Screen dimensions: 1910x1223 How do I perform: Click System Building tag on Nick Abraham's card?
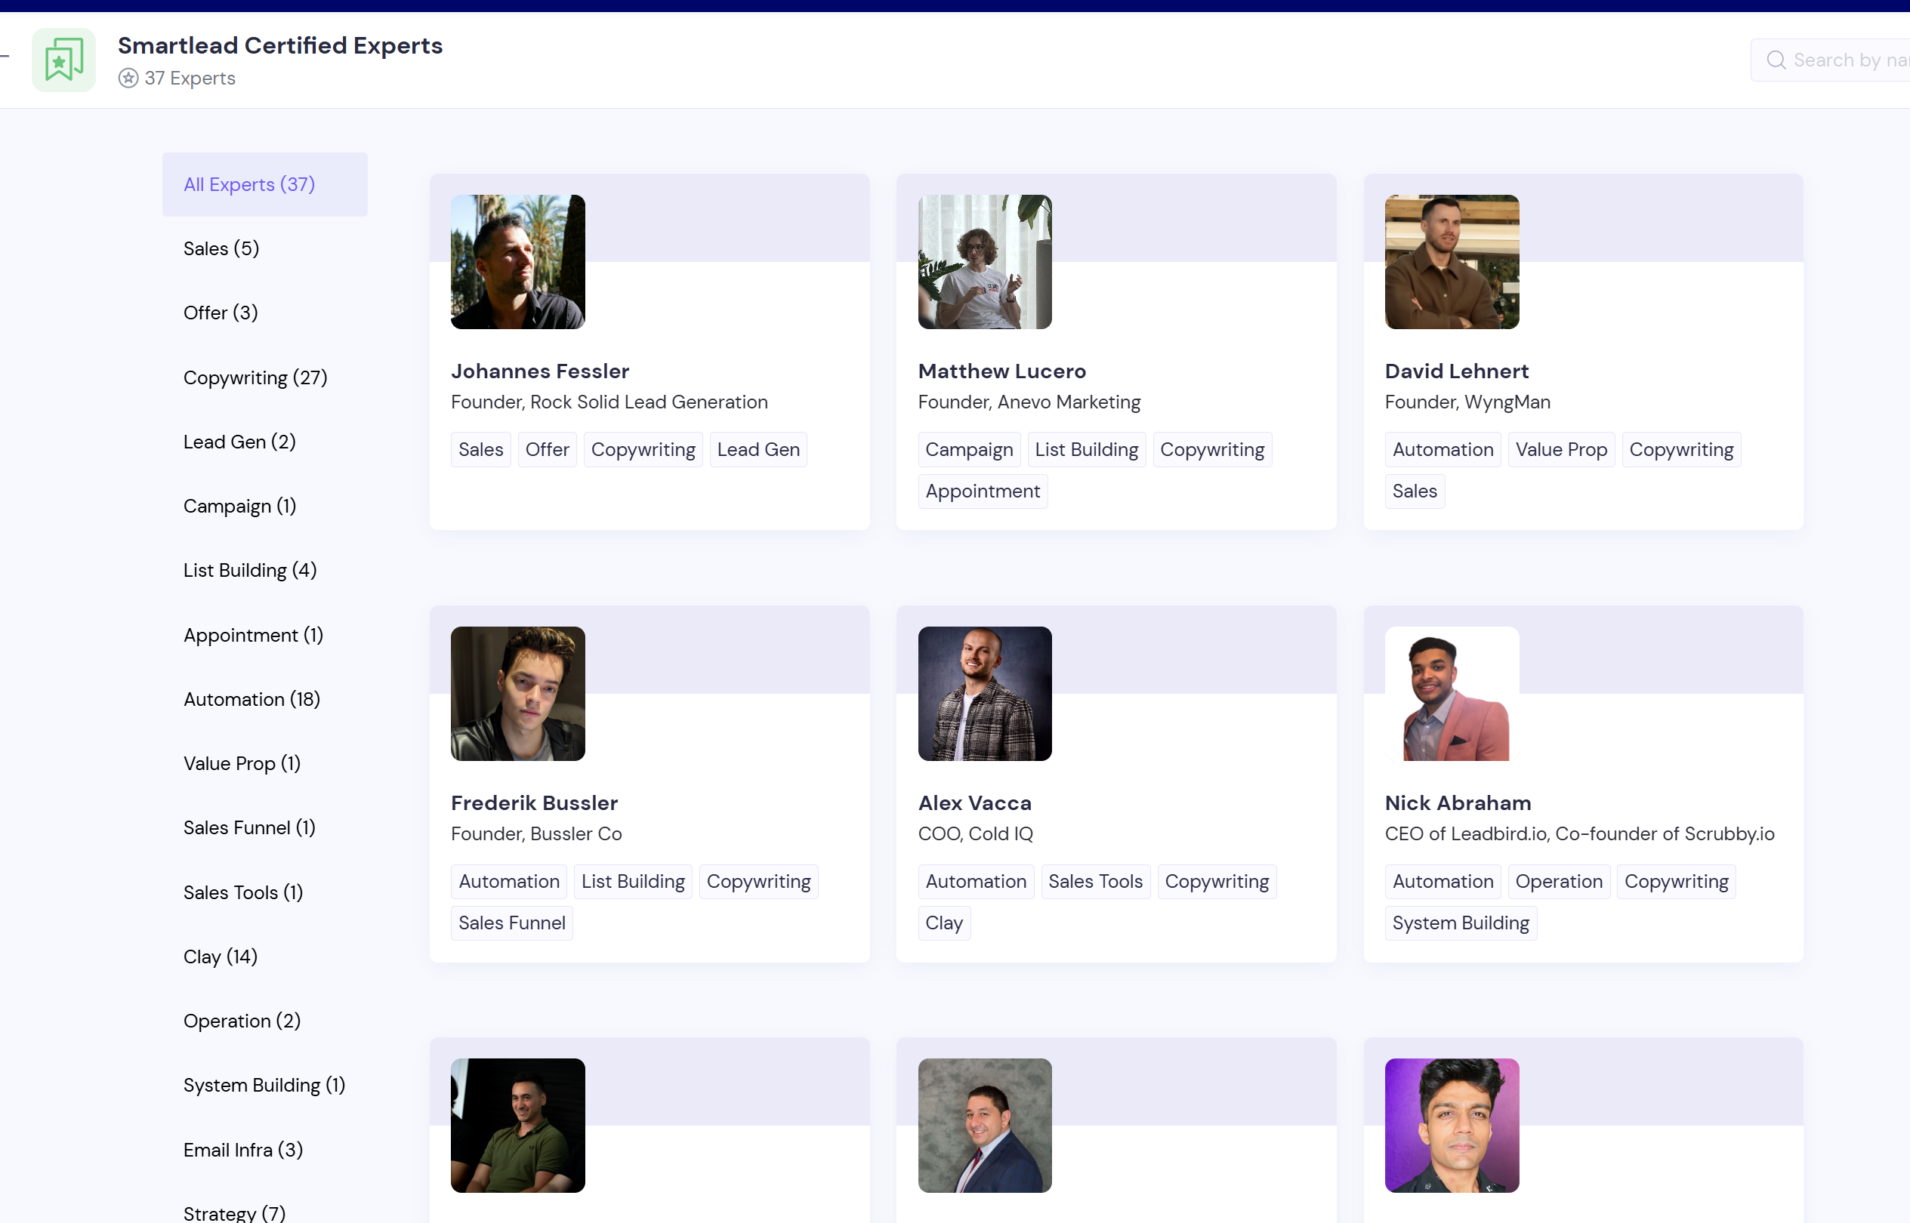[1461, 923]
